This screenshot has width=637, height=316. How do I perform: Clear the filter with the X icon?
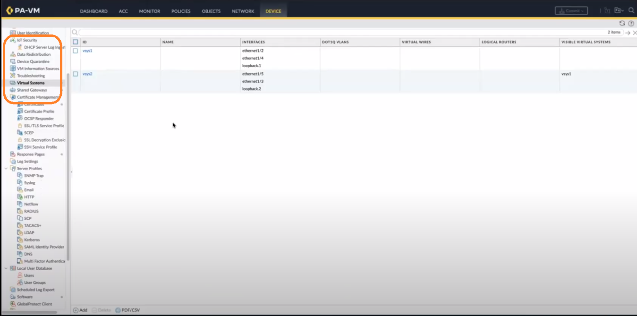point(635,33)
